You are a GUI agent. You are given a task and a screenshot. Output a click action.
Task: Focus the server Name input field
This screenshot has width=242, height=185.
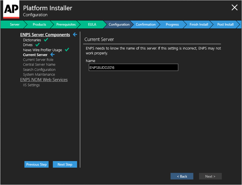pyautogui.click(x=133, y=67)
